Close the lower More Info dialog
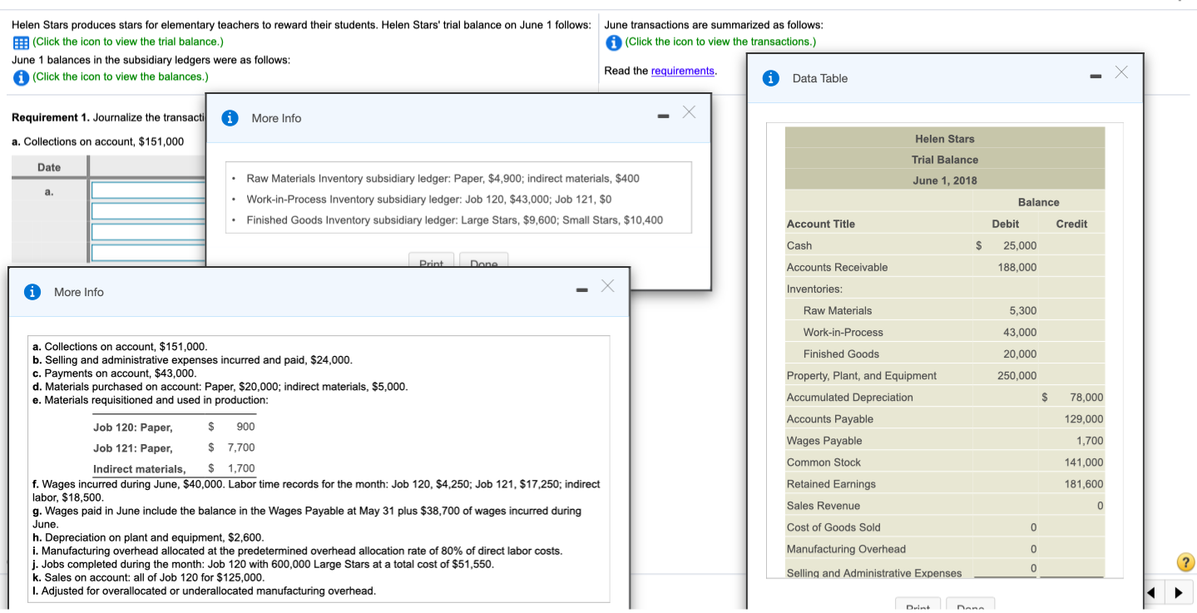Viewport: 1197px width, 613px height. click(x=606, y=284)
